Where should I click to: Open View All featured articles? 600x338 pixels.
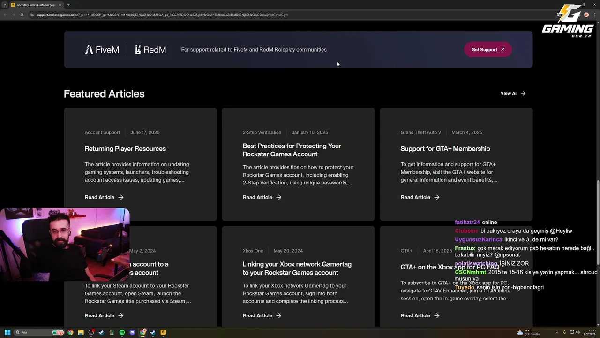point(513,93)
